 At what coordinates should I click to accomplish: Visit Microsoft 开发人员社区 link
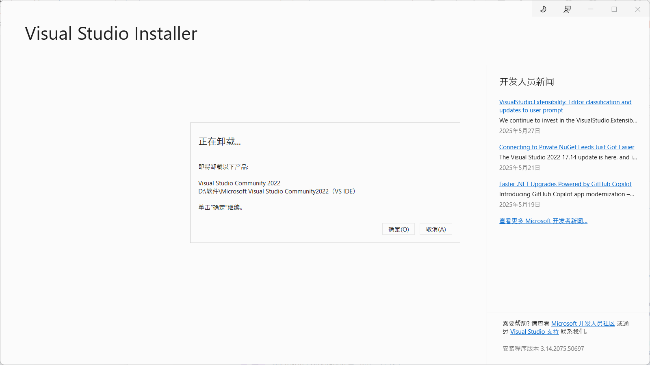coord(583,324)
